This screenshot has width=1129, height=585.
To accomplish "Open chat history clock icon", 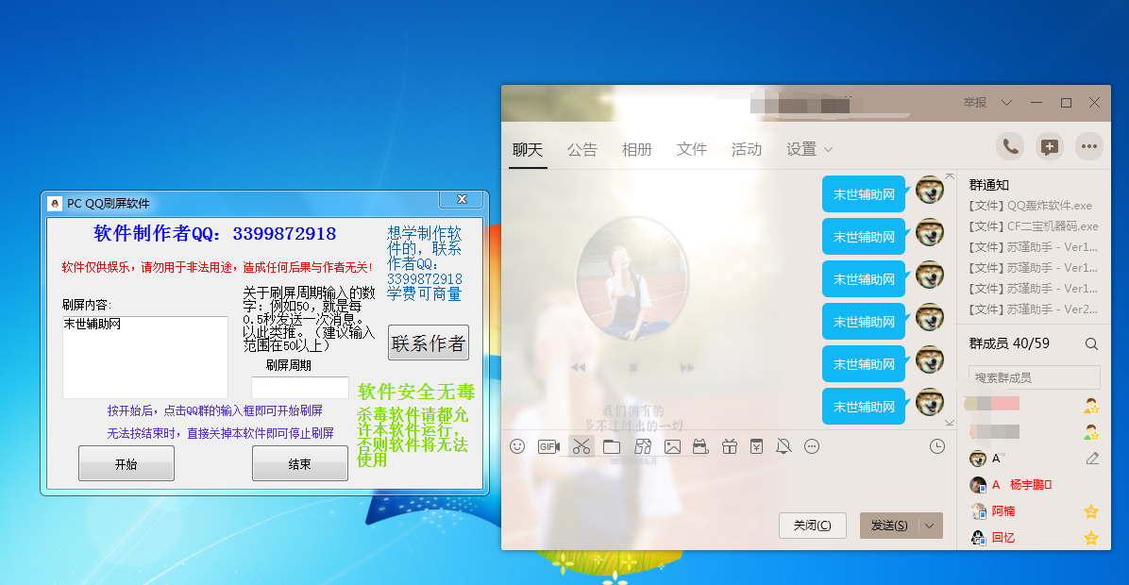I will coord(936,447).
